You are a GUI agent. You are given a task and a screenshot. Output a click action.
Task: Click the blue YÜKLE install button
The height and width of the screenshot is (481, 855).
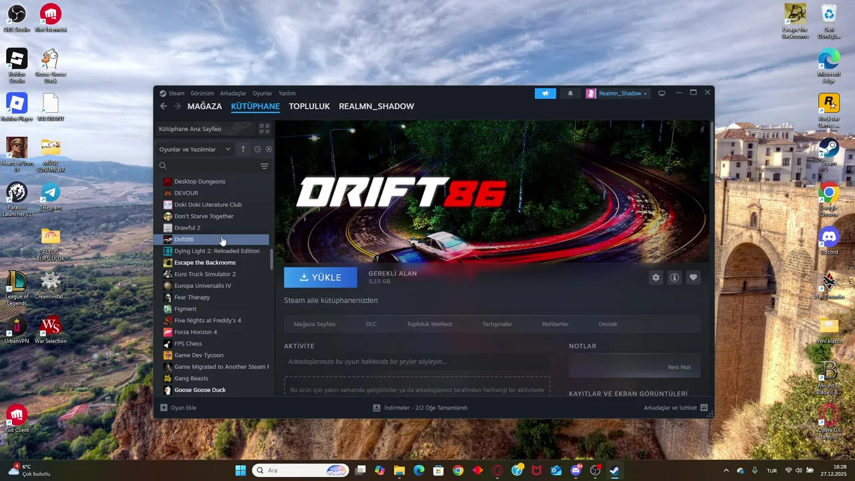pos(321,277)
